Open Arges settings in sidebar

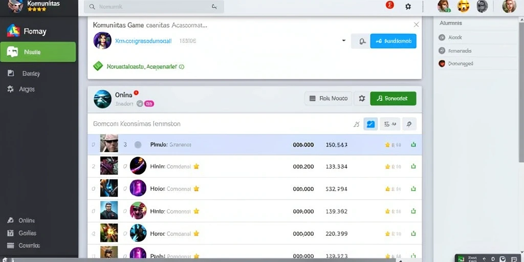coord(21,89)
